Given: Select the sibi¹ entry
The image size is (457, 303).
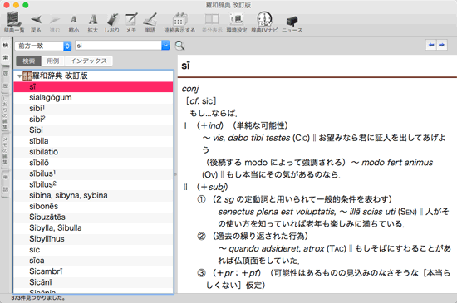Looking at the screenshot, I should (93, 109).
